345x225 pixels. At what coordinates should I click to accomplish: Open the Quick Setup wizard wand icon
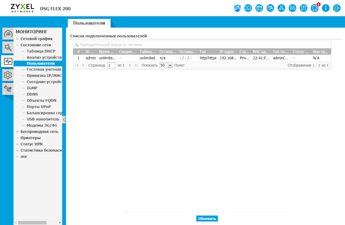[8, 48]
